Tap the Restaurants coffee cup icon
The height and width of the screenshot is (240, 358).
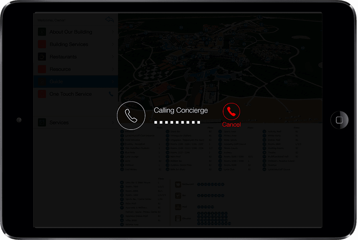tap(42, 57)
